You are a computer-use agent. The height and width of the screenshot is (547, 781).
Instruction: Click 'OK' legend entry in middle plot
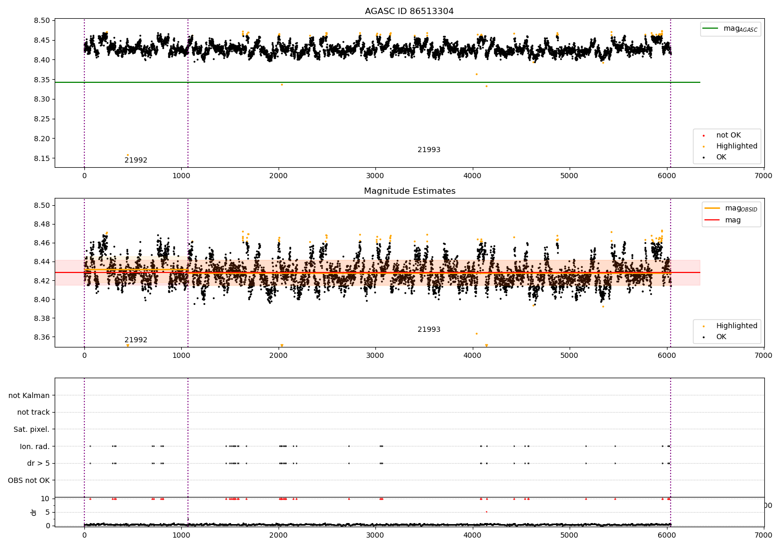tap(714, 337)
